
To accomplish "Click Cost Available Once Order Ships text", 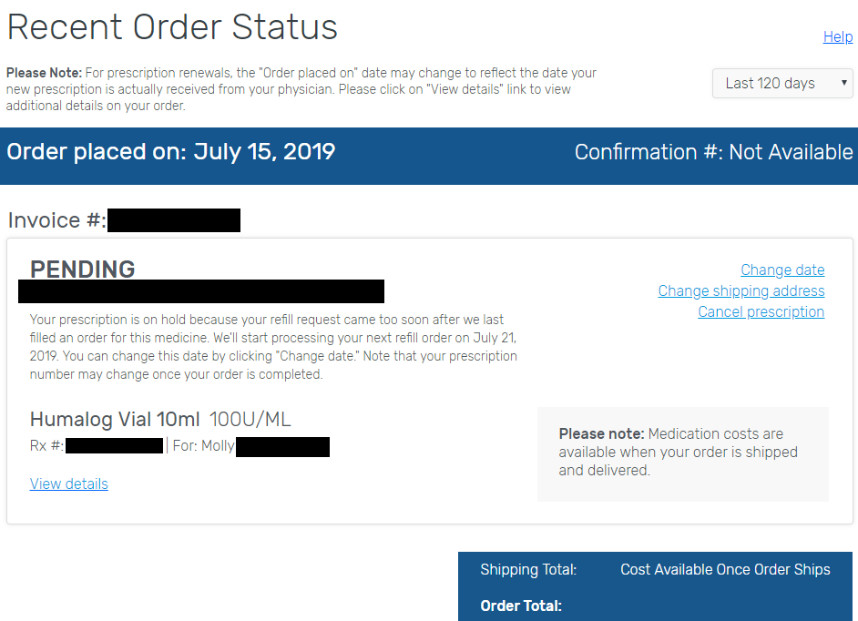I will click(725, 569).
